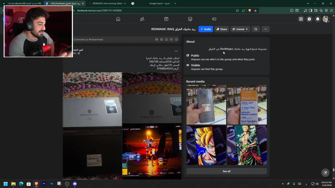Click the install app icon in the address bar
This screenshot has height=188, width=335.
click(237, 10)
